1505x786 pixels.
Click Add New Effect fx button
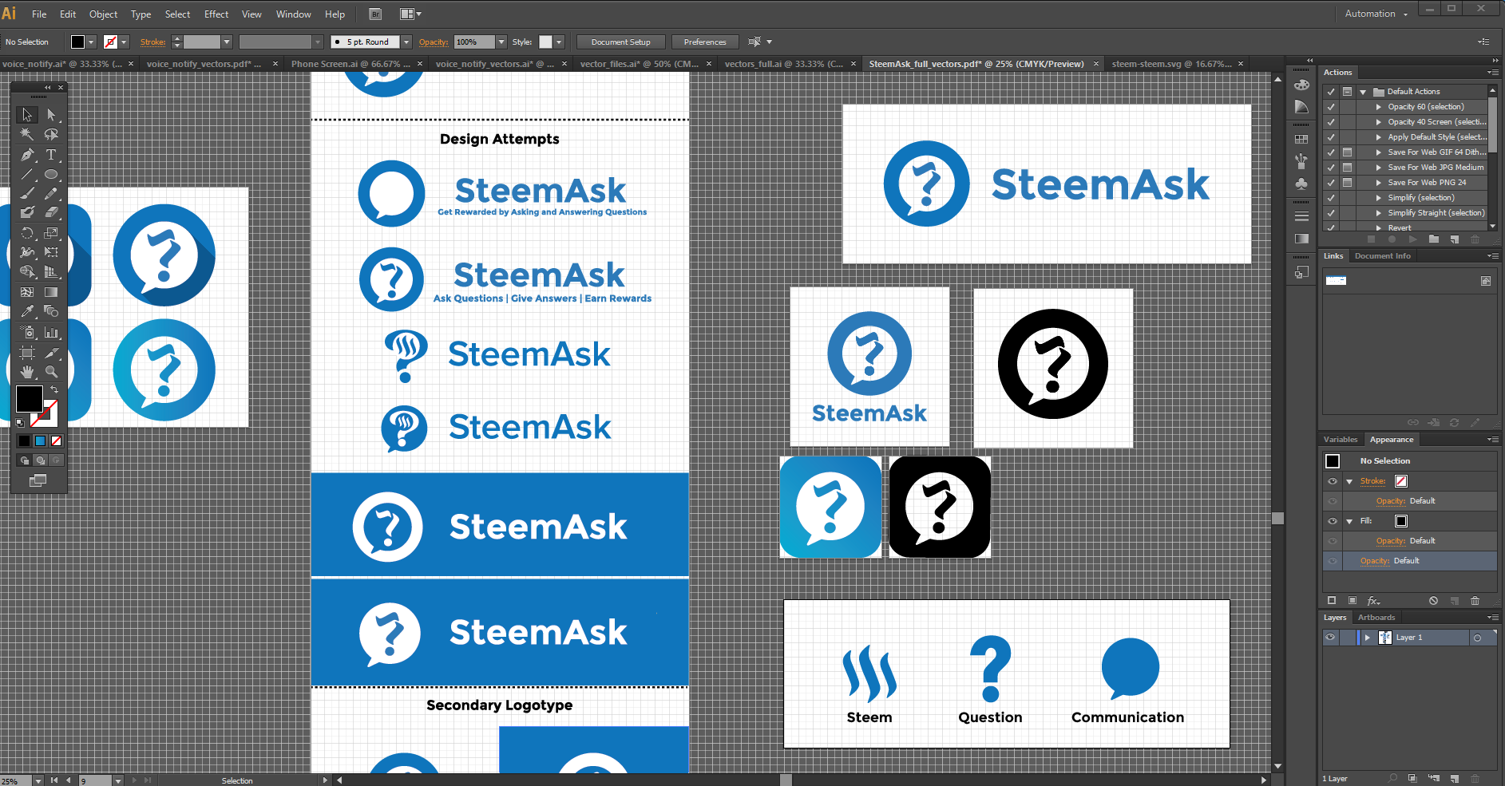[1373, 601]
